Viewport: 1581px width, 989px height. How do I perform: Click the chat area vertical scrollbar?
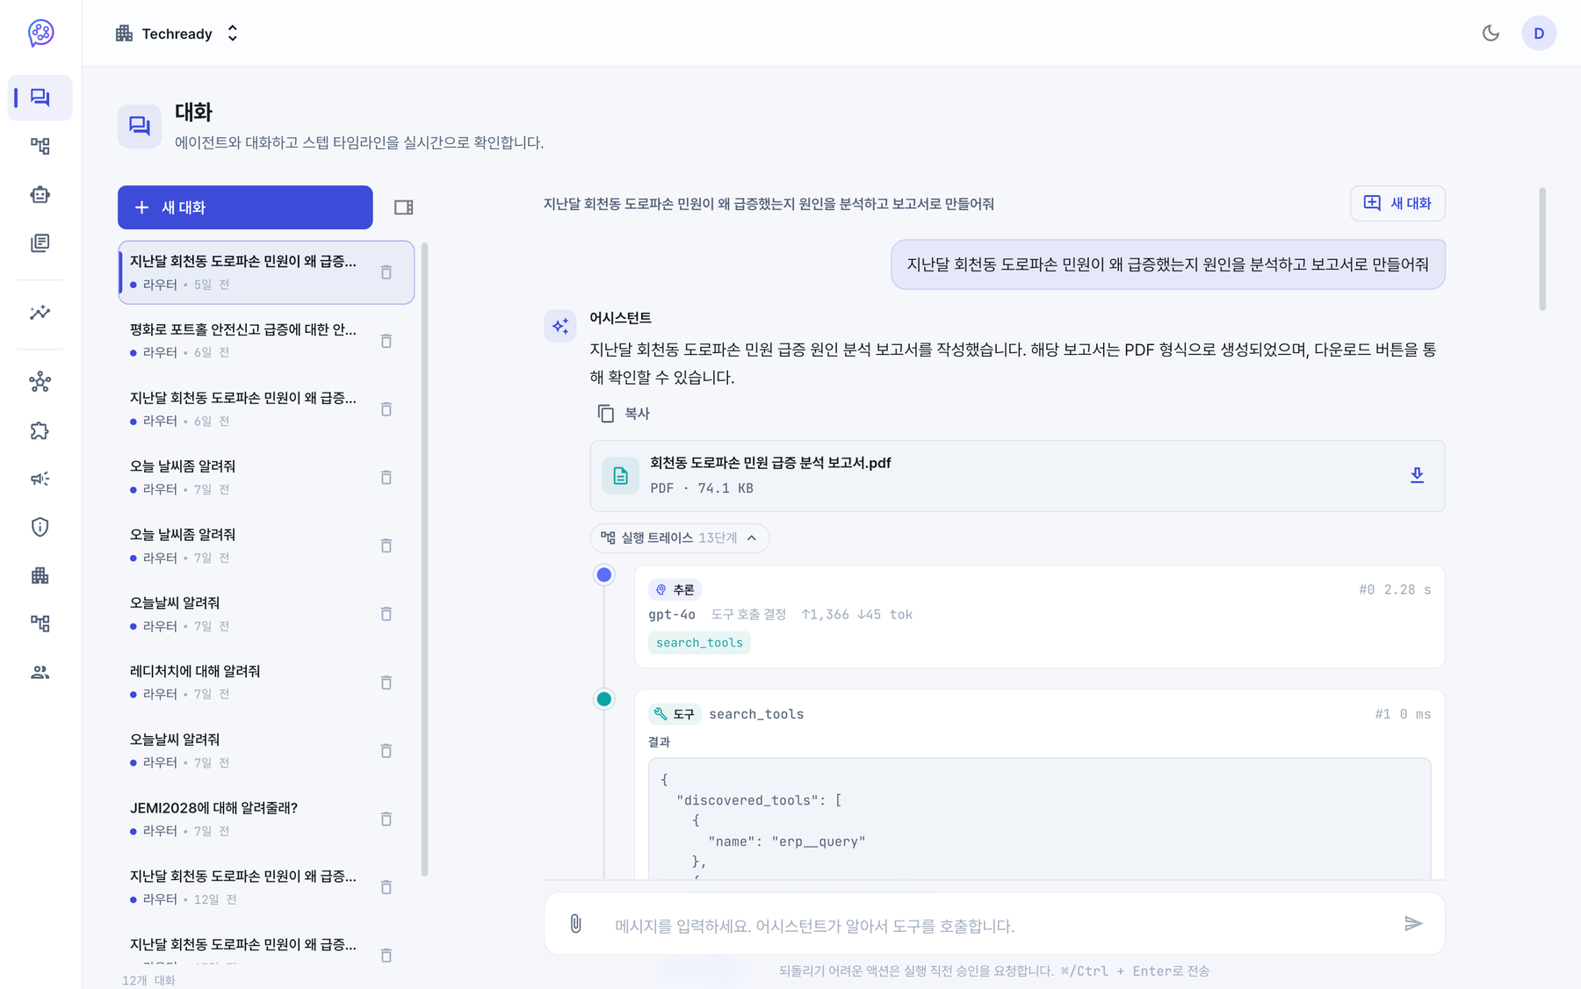[1542, 249]
